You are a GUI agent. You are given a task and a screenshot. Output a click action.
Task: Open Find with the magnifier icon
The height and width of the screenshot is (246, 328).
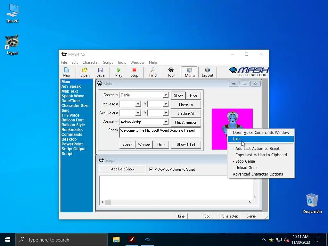tap(153, 72)
